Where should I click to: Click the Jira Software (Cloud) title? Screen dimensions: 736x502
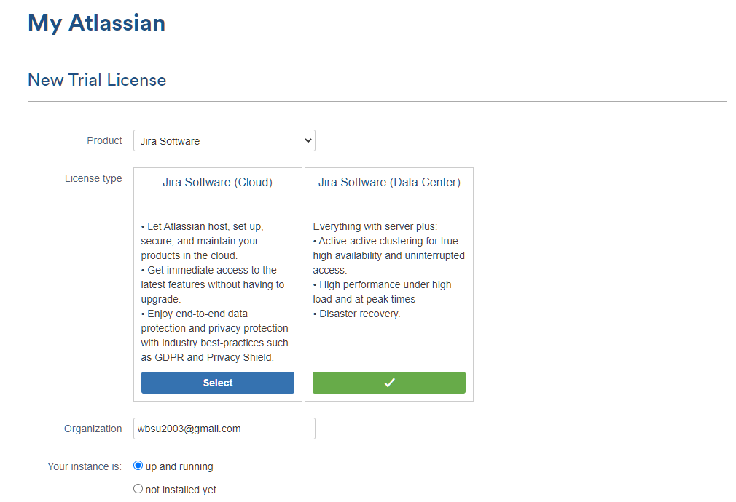tap(217, 183)
